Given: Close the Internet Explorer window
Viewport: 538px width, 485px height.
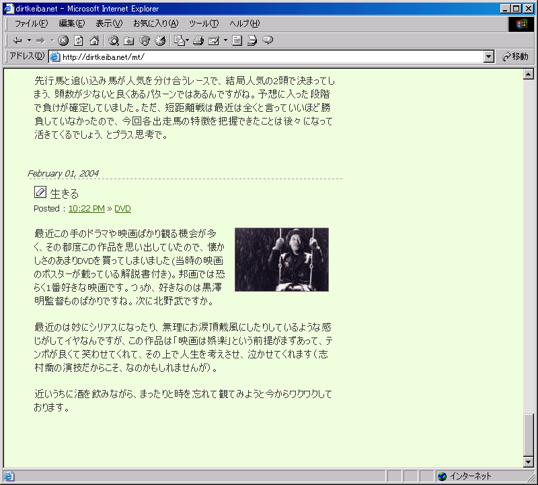Looking at the screenshot, I should point(529,9).
